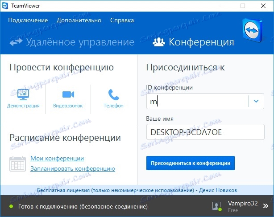Close the TeamViewer window

263,6
